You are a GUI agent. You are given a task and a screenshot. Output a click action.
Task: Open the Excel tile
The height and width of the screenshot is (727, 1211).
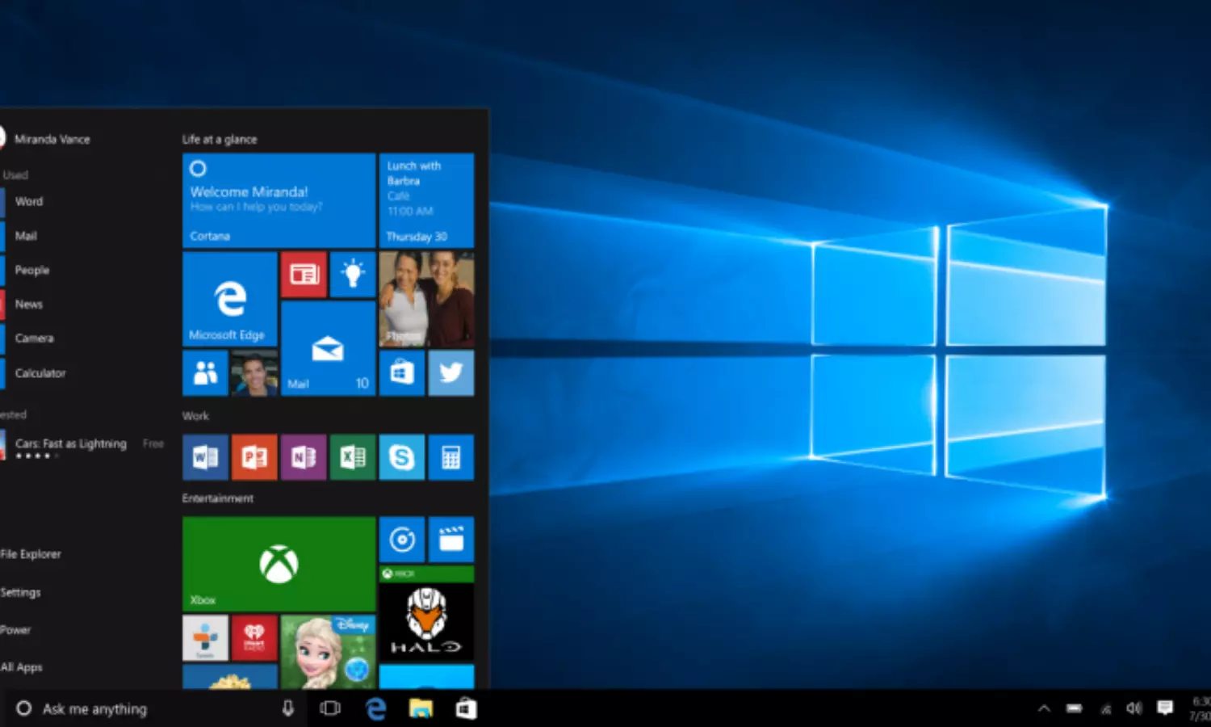353,457
